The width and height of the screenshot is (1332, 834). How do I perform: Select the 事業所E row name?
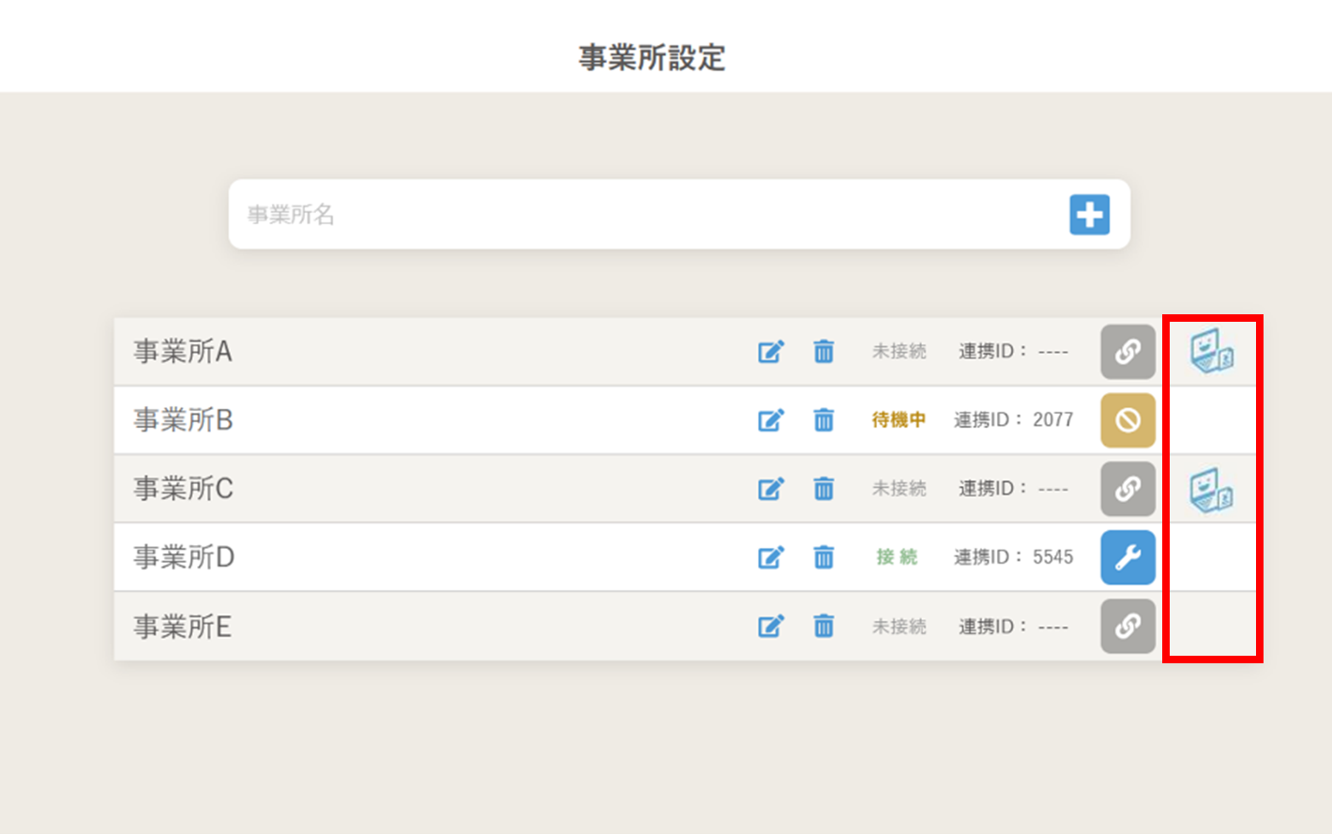pyautogui.click(x=182, y=626)
